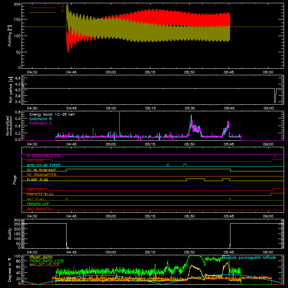Click 05:30 under the Pointing plot

pos(189,72)
